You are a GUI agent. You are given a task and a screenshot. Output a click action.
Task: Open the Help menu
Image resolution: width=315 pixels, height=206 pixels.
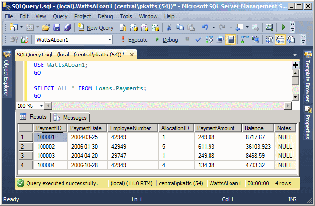169,16
